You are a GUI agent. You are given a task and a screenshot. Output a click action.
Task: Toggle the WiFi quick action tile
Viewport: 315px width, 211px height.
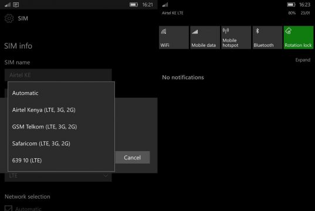click(174, 38)
